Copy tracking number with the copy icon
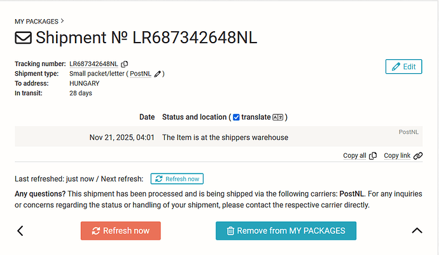The width and height of the screenshot is (439, 255). pos(125,64)
